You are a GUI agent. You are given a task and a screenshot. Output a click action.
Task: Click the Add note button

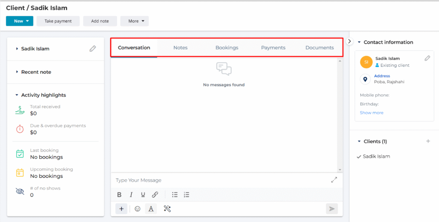(x=100, y=21)
